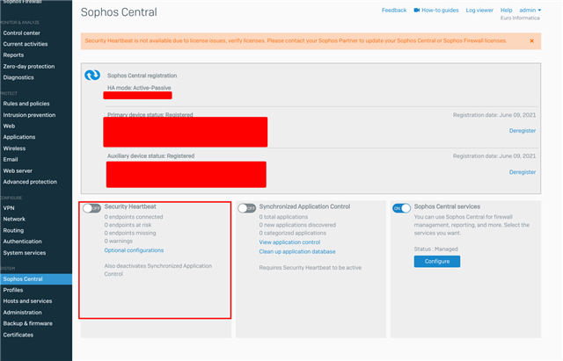563x361 pixels.
Task: Click the Sophos Central page title
Action: click(119, 12)
